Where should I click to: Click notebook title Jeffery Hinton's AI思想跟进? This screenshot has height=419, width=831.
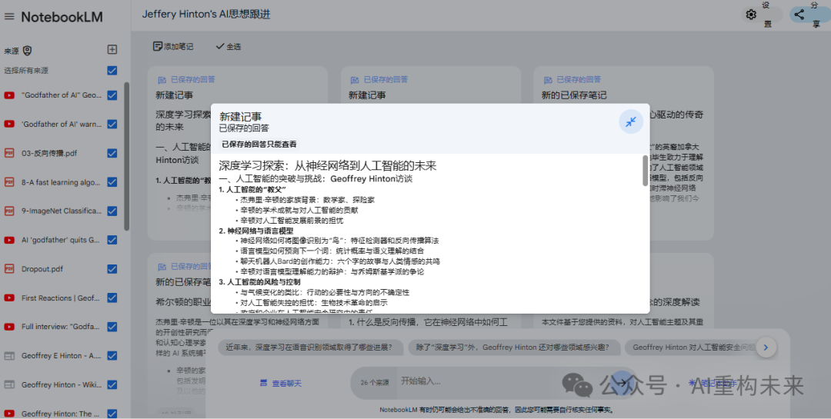(206, 15)
